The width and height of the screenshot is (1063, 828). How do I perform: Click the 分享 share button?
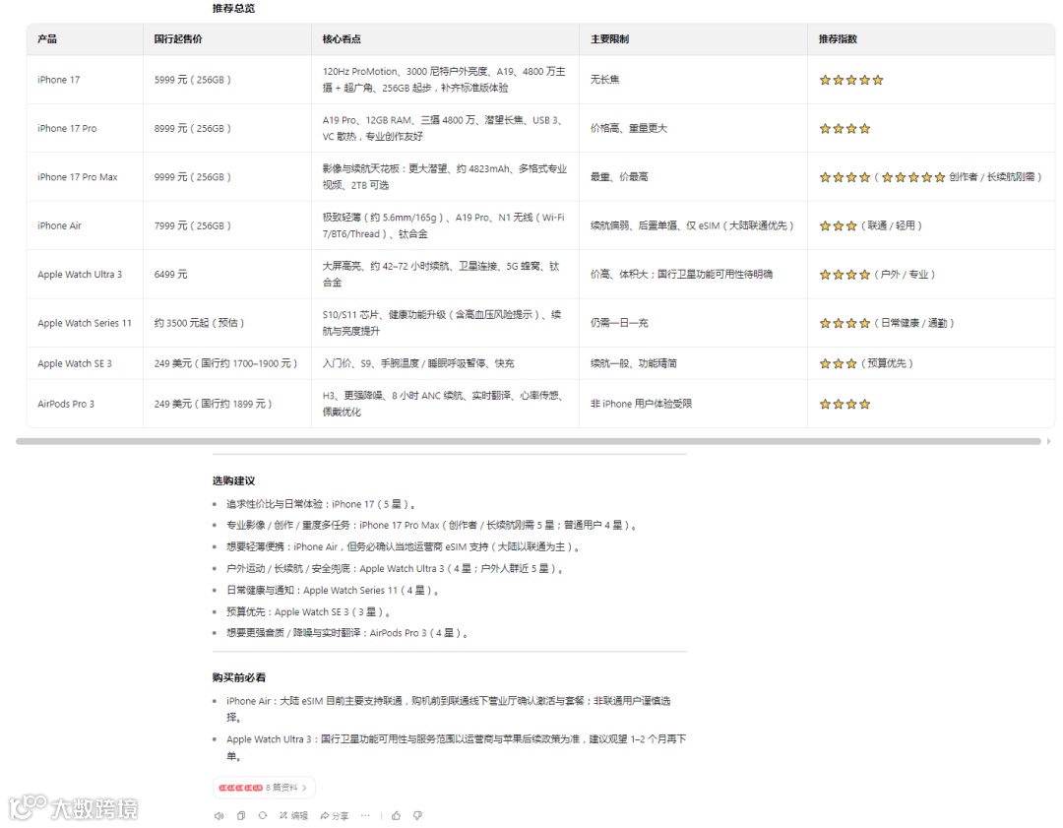pos(335,815)
